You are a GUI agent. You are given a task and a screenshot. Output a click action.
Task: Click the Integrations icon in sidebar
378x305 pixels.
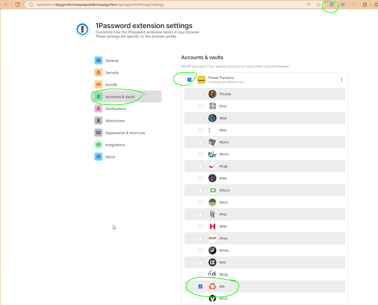click(x=98, y=145)
